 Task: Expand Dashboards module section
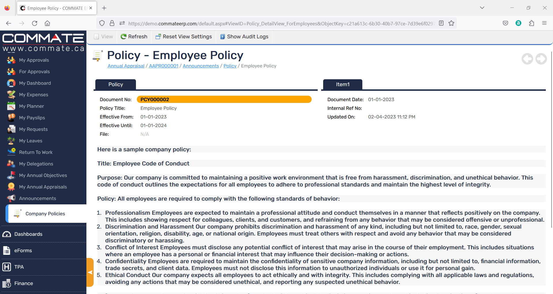43,234
